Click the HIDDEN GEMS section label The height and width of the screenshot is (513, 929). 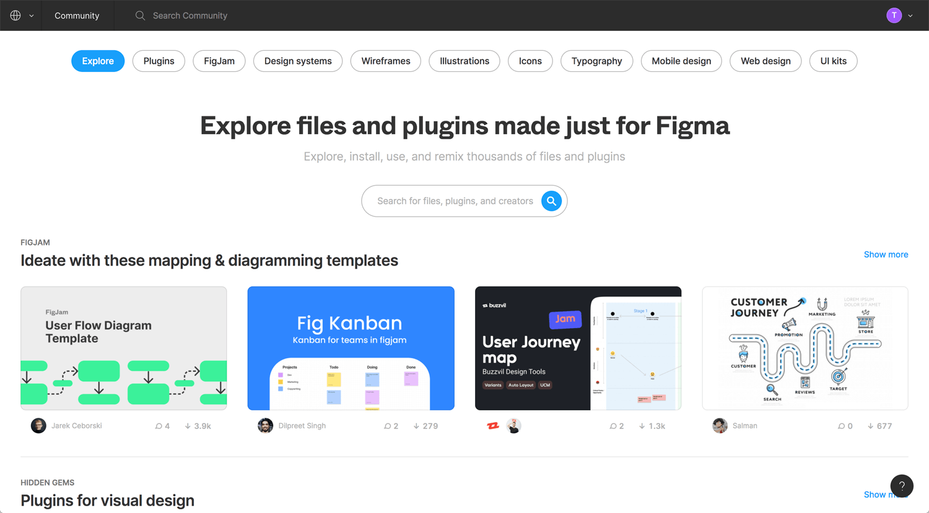pos(48,483)
